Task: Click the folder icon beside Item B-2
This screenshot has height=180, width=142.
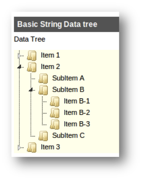Action: click(x=55, y=113)
